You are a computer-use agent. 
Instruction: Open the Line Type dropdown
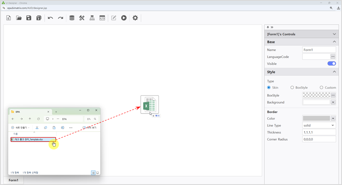pyautogui.click(x=319, y=125)
